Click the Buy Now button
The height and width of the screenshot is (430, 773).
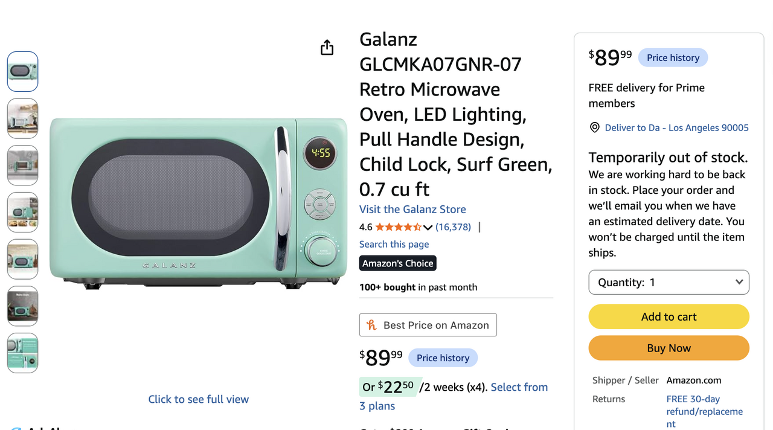(669, 348)
